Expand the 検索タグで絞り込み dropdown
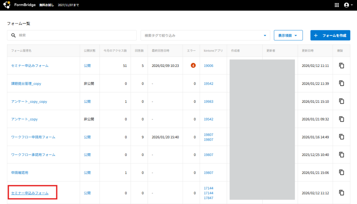The height and width of the screenshot is (204, 357). [x=205, y=36]
